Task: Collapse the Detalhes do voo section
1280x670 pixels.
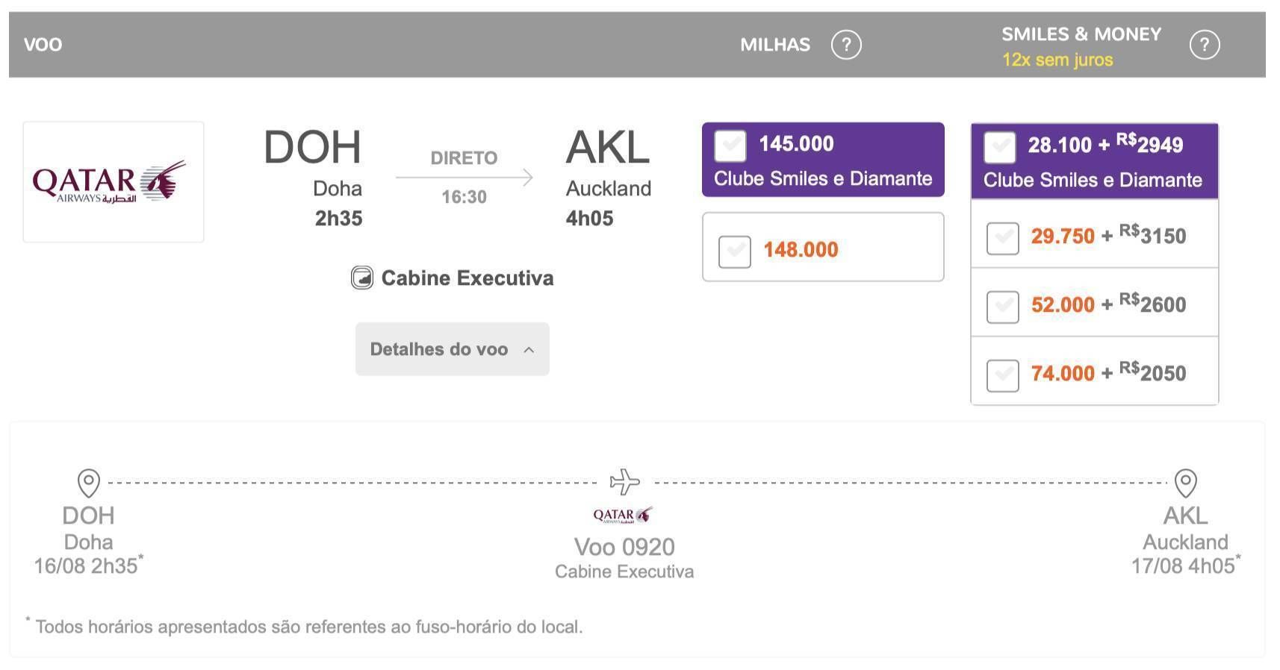Action: [x=453, y=349]
